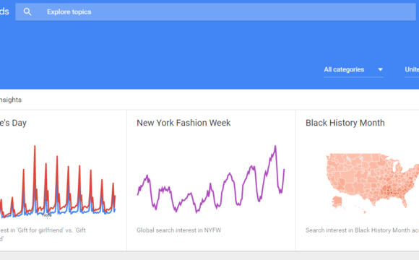Click 'Global search interest in NYFW' caption

point(178,230)
